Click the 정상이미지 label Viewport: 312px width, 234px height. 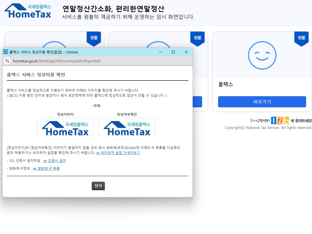pos(65,115)
